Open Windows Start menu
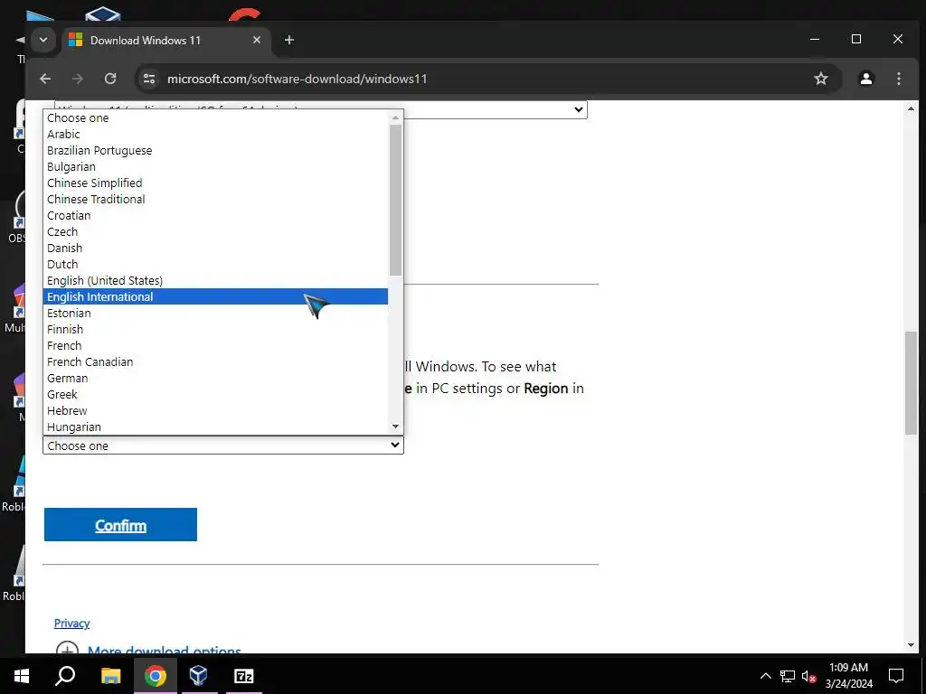Screen dimensions: 926x694 [22, 676]
